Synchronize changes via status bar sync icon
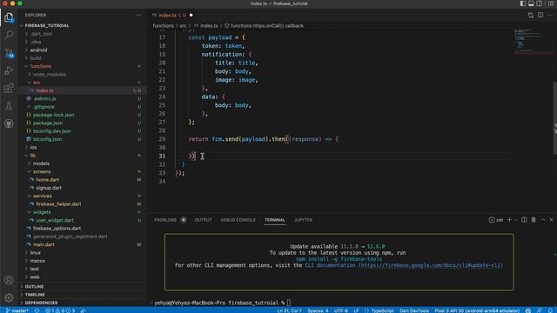This screenshot has width=557, height=313. (37, 310)
